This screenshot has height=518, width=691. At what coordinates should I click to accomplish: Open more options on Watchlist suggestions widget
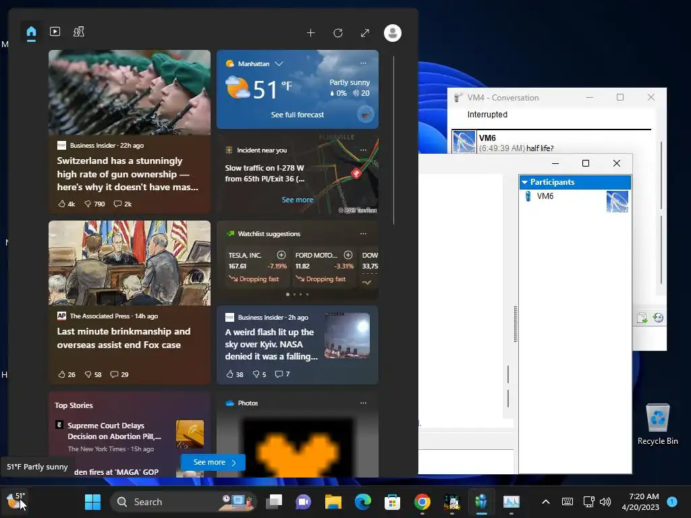pos(363,233)
